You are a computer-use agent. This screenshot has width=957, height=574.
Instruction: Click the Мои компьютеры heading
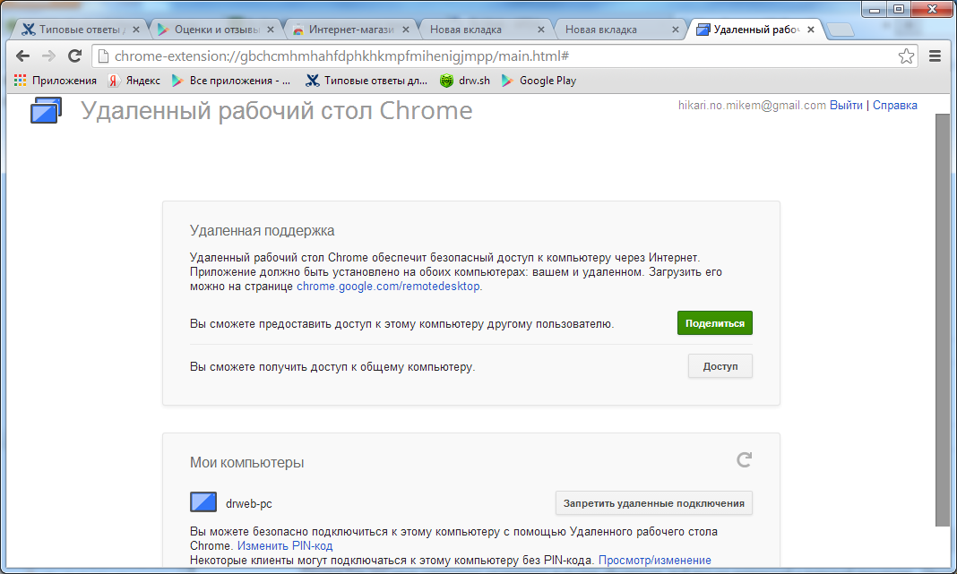tap(246, 462)
